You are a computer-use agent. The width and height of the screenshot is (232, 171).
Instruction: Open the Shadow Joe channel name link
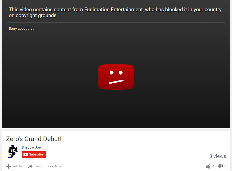(x=31, y=147)
